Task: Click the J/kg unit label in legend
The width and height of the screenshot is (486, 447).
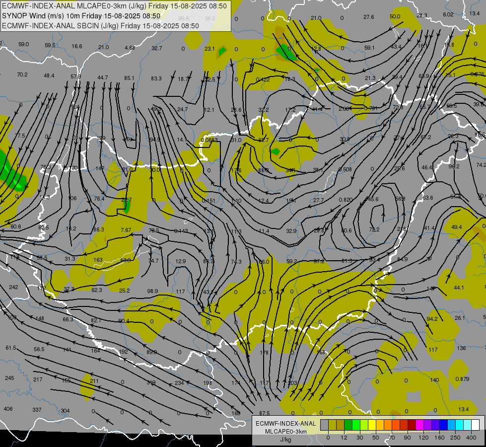Action: tap(285, 440)
